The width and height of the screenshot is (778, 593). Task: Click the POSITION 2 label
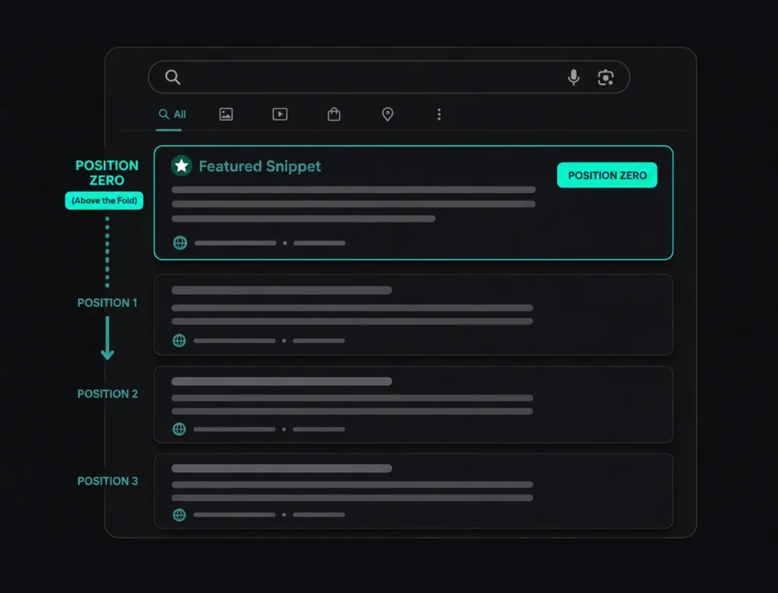click(x=108, y=393)
